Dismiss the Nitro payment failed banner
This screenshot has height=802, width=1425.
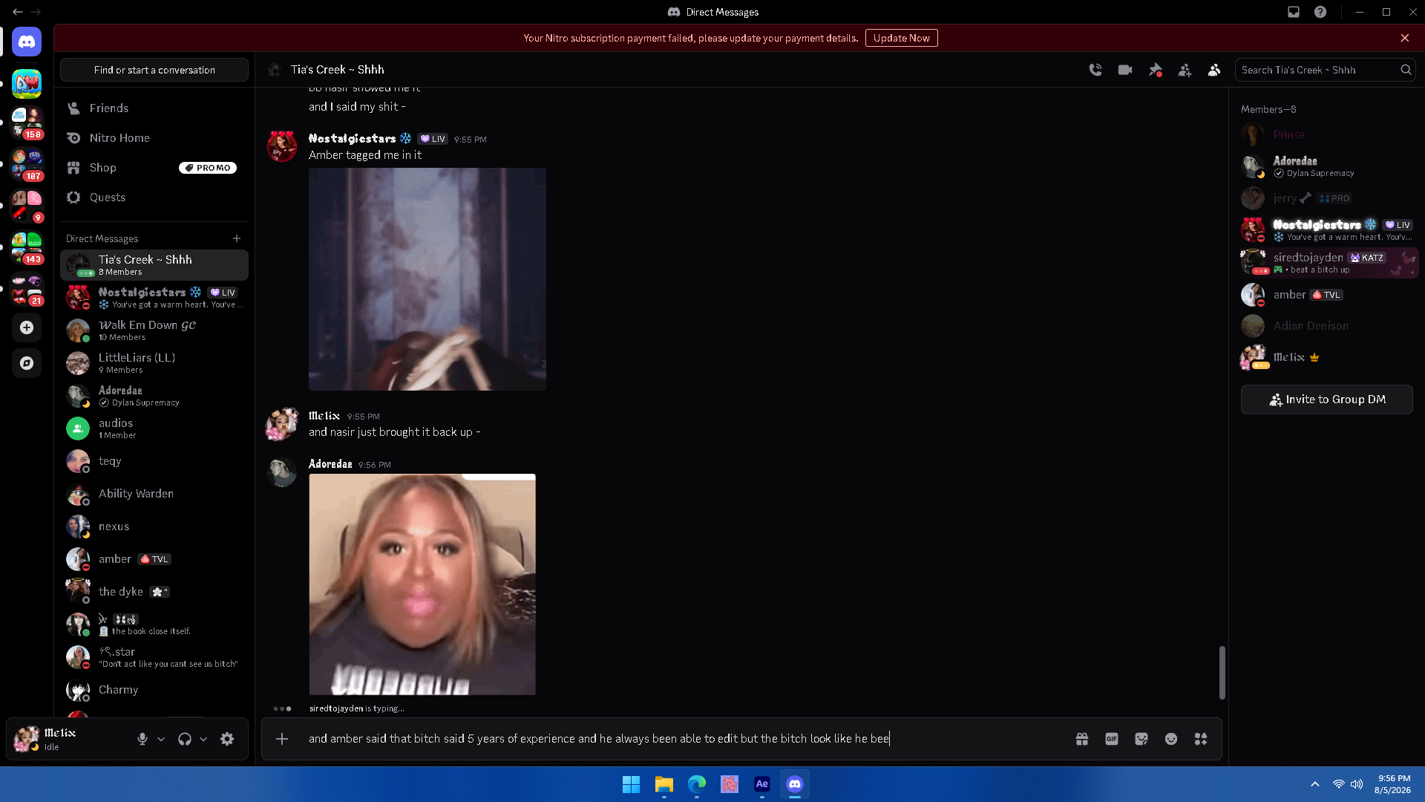pos(1405,38)
